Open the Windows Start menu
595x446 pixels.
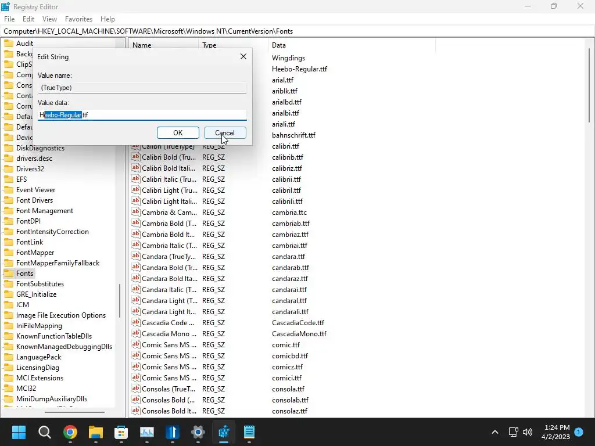click(19, 432)
